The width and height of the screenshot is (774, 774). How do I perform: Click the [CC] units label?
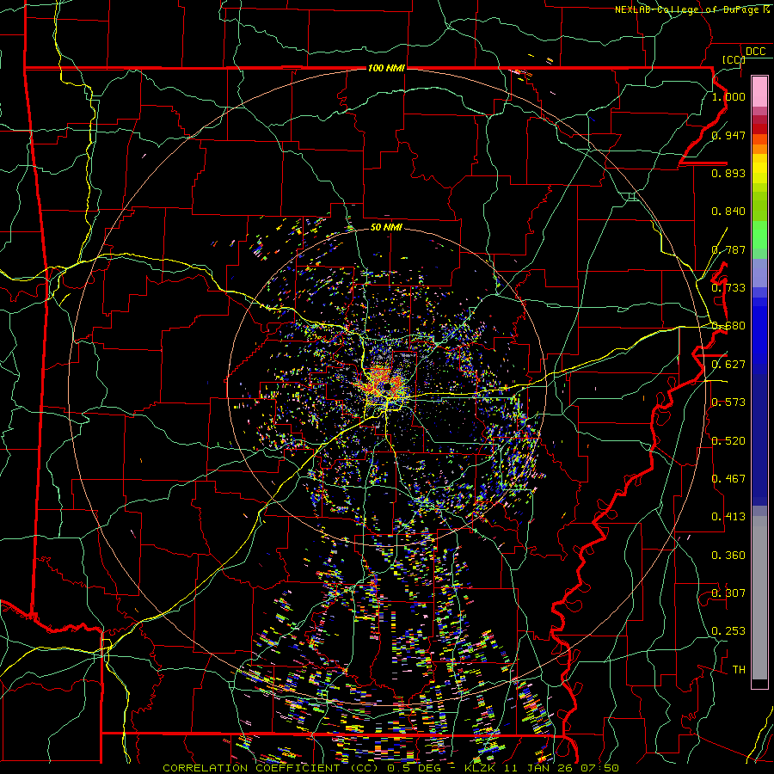click(x=734, y=59)
